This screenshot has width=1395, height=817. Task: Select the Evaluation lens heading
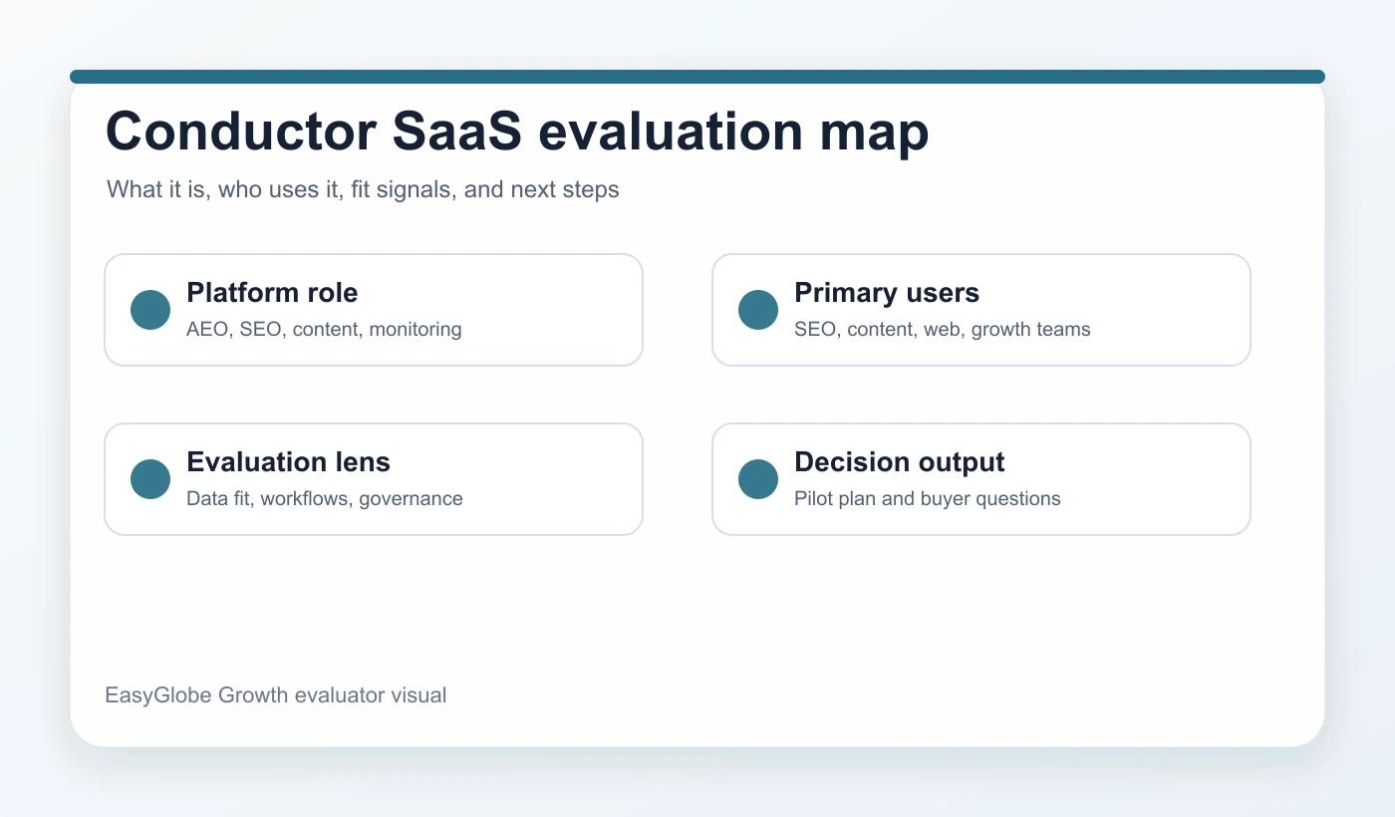[288, 462]
